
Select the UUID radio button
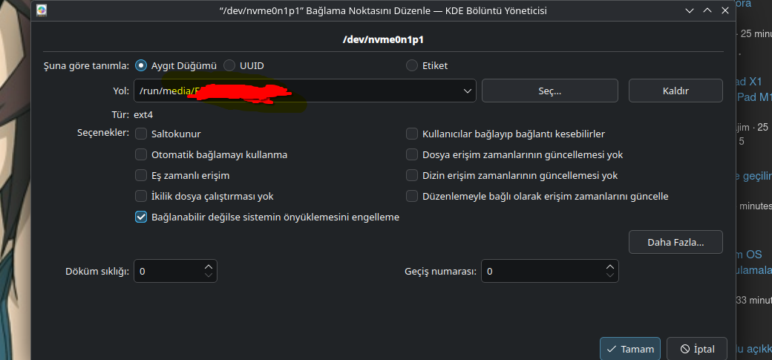tap(229, 65)
